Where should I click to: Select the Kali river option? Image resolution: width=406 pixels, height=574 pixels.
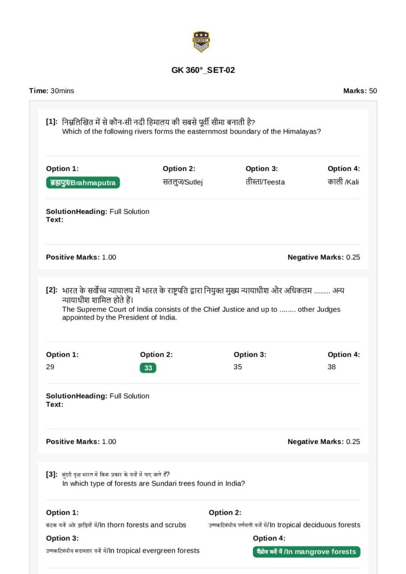coord(343,182)
